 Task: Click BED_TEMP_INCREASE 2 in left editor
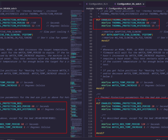(x=13, y=127)
